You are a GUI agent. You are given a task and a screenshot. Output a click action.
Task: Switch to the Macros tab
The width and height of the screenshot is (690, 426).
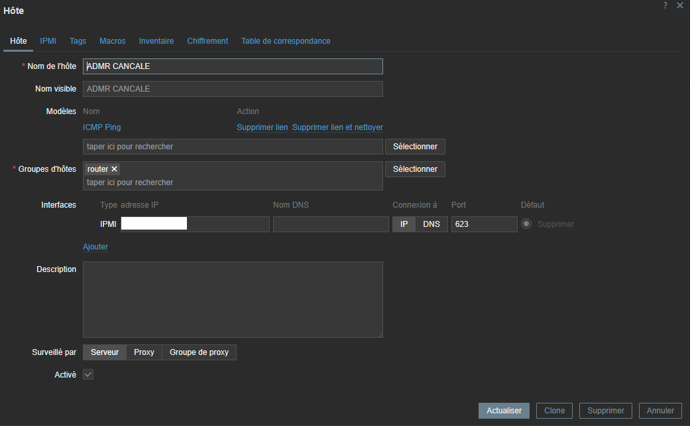(112, 41)
